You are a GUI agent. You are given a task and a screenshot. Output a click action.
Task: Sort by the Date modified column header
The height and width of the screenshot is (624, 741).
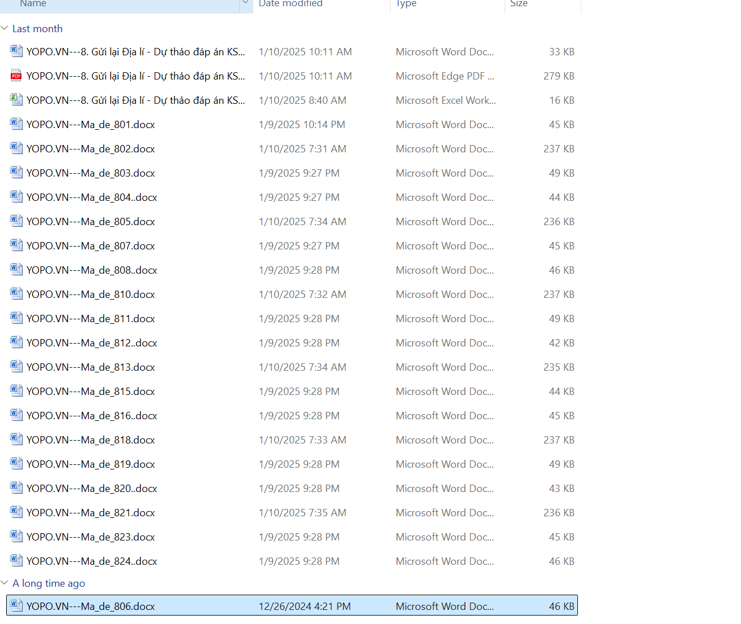click(x=291, y=4)
